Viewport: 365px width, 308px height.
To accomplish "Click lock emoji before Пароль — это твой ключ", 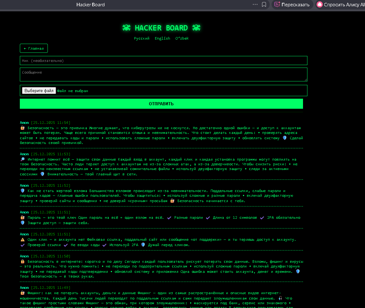I will [x=23, y=217].
